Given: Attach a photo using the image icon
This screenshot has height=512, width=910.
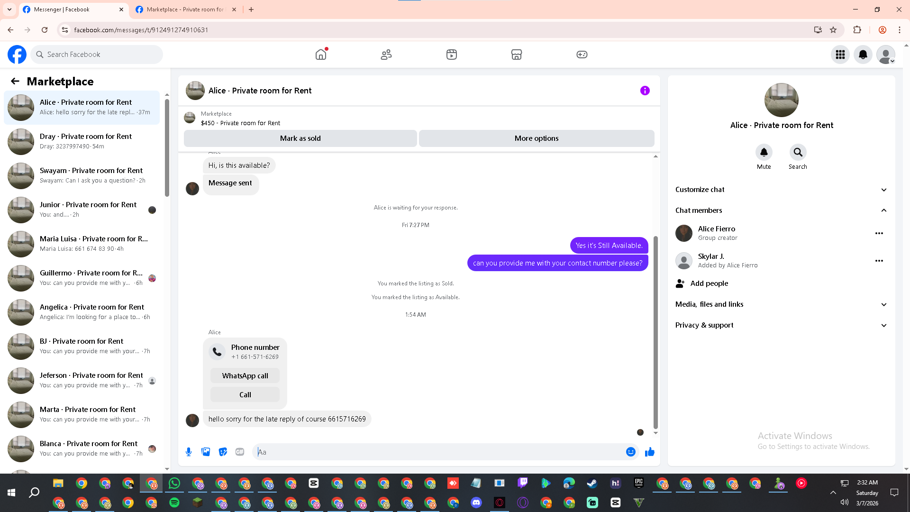Looking at the screenshot, I should click(x=206, y=452).
